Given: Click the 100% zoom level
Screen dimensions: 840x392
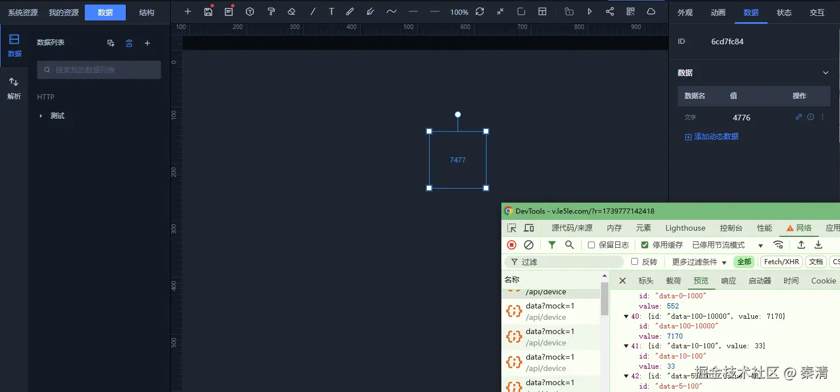Looking at the screenshot, I should pos(459,12).
